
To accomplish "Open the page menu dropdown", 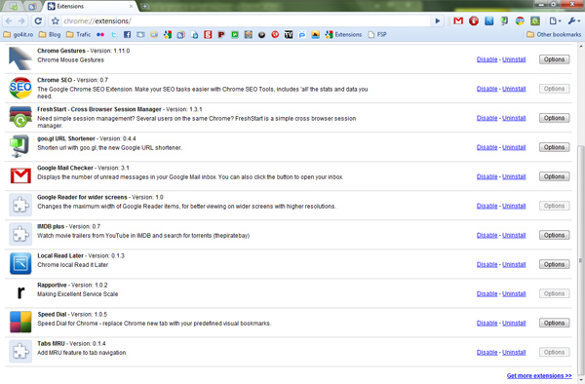I will 555,21.
